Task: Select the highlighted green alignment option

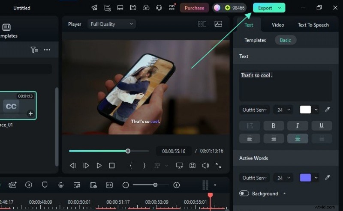Action: coord(298,139)
